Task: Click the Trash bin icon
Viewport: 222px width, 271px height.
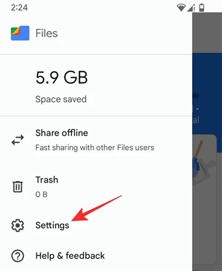Action: (18, 187)
